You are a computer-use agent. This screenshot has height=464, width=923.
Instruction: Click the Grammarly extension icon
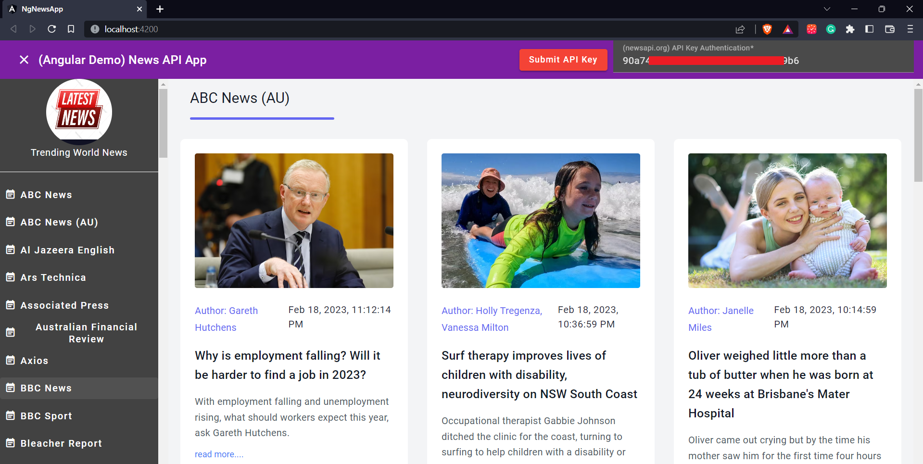pyautogui.click(x=831, y=29)
